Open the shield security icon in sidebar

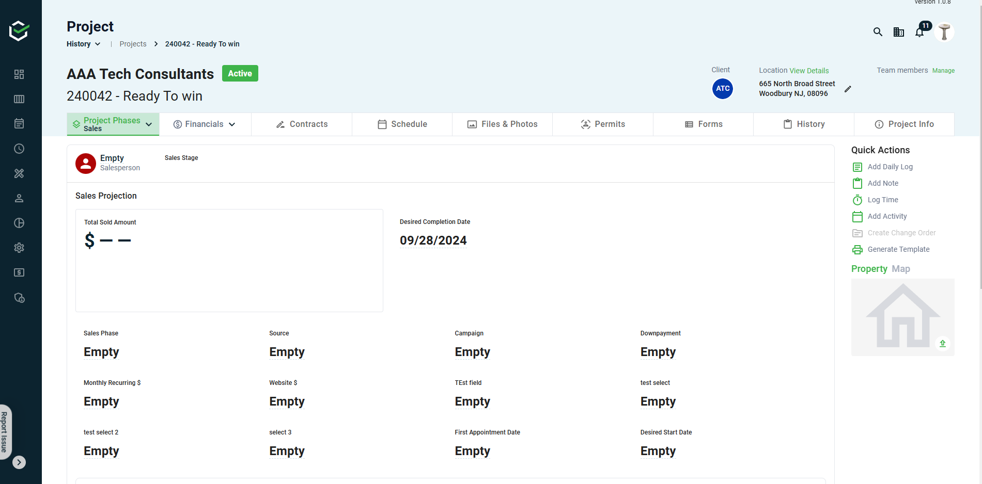point(19,298)
